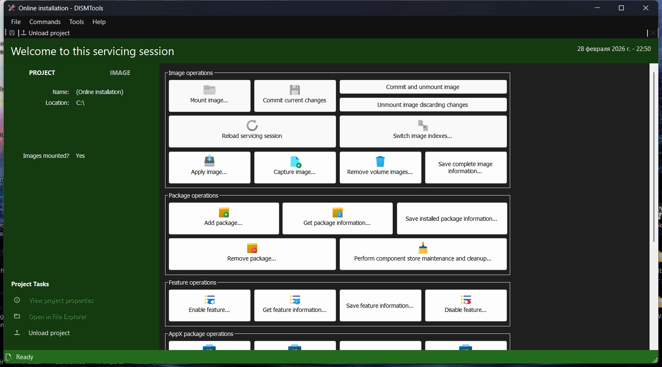Click the Open in File Explorer link
Viewport: 662px width, 367px height.
tap(58, 317)
